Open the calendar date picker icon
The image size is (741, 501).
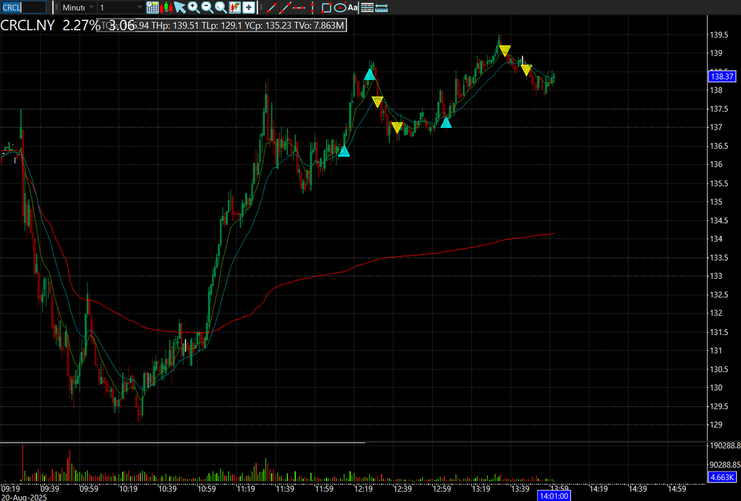[153, 7]
